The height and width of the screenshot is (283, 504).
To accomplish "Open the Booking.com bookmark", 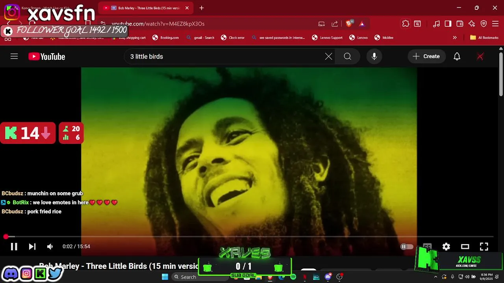I will [x=165, y=38].
